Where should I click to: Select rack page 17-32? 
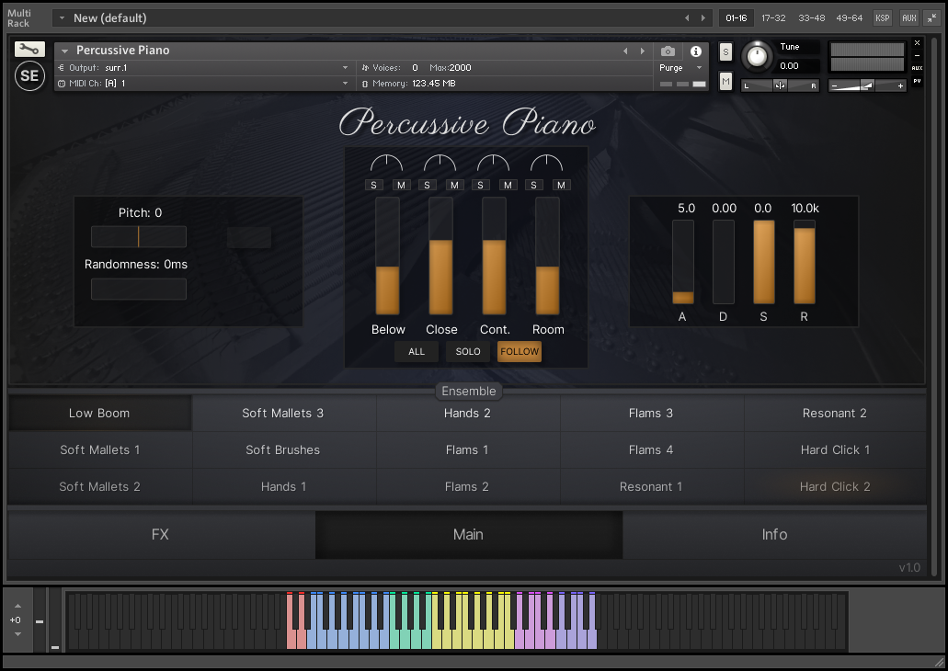tap(774, 17)
